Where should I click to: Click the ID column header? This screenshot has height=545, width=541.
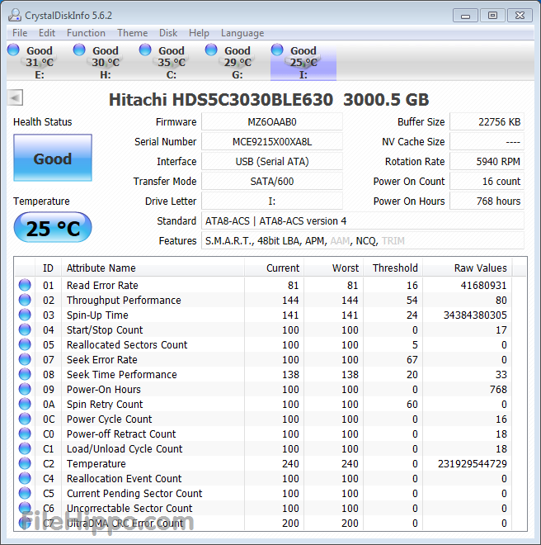coord(49,268)
